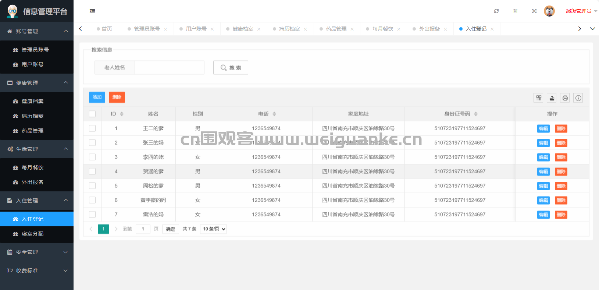This screenshot has height=290, width=599.
Task: Check the row for 李四的姥
Action: 92,157
